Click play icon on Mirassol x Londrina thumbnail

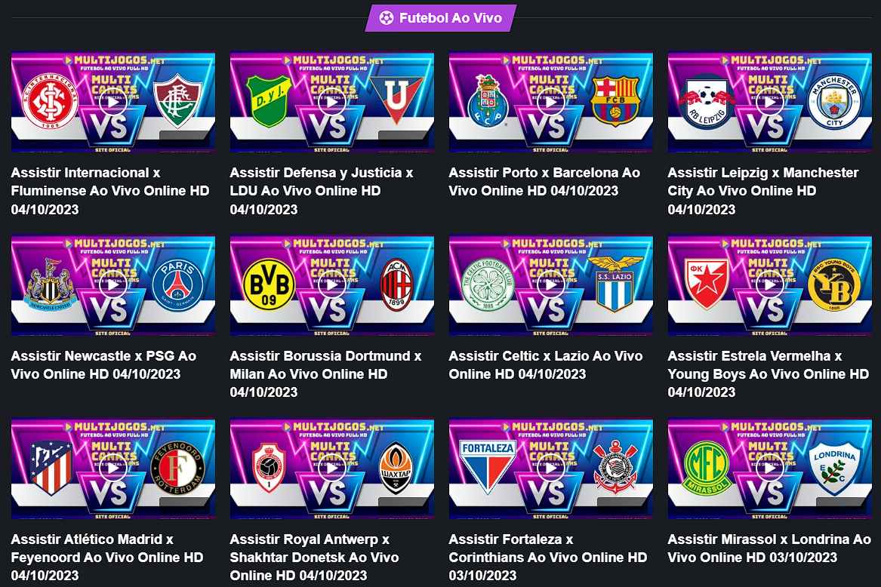tap(770, 468)
